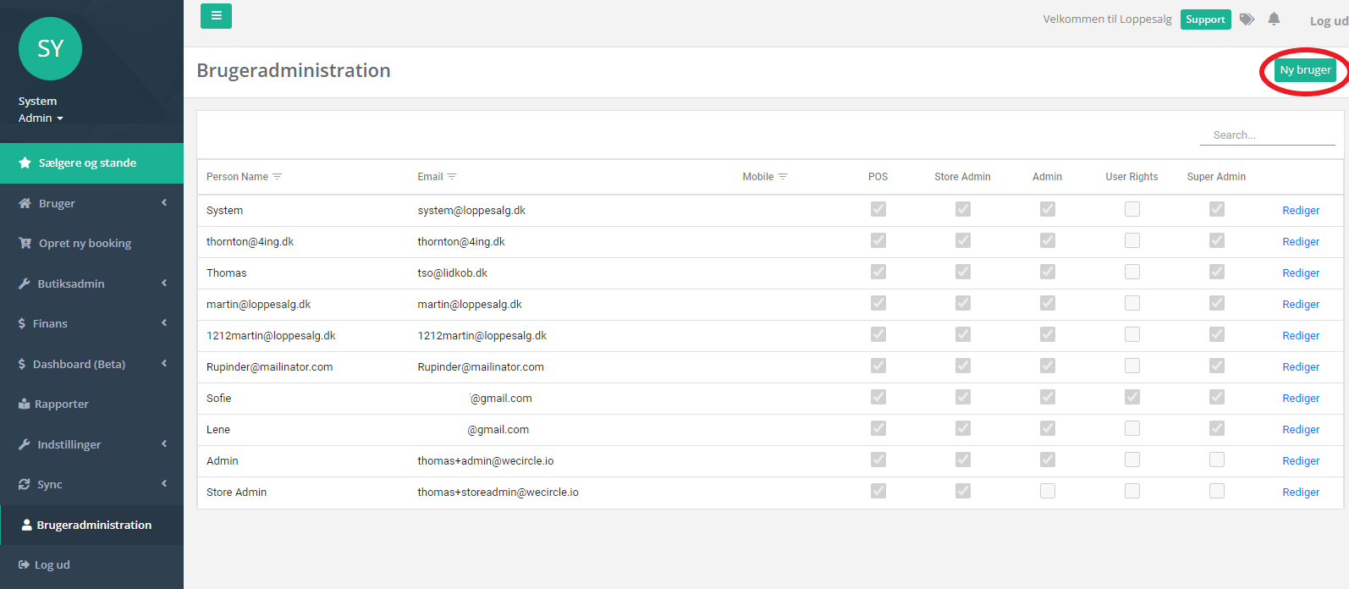
Task: Open the System Admin user dropdown
Action: pyautogui.click(x=41, y=118)
